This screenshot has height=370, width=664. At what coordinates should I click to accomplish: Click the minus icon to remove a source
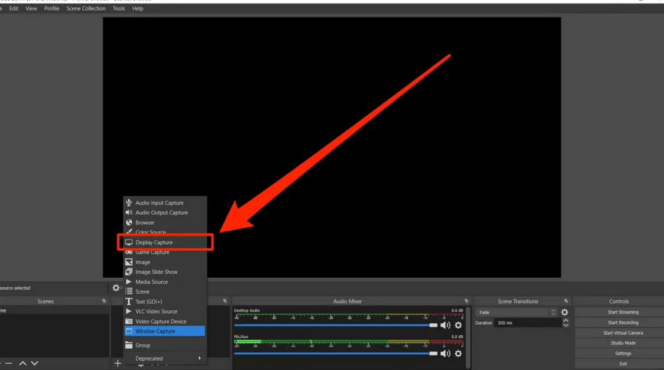coord(9,363)
